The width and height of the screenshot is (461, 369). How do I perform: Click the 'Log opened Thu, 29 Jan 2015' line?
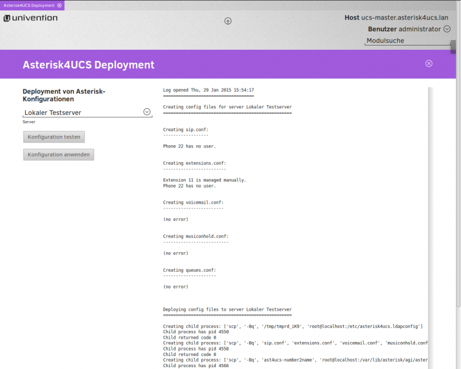pos(208,90)
